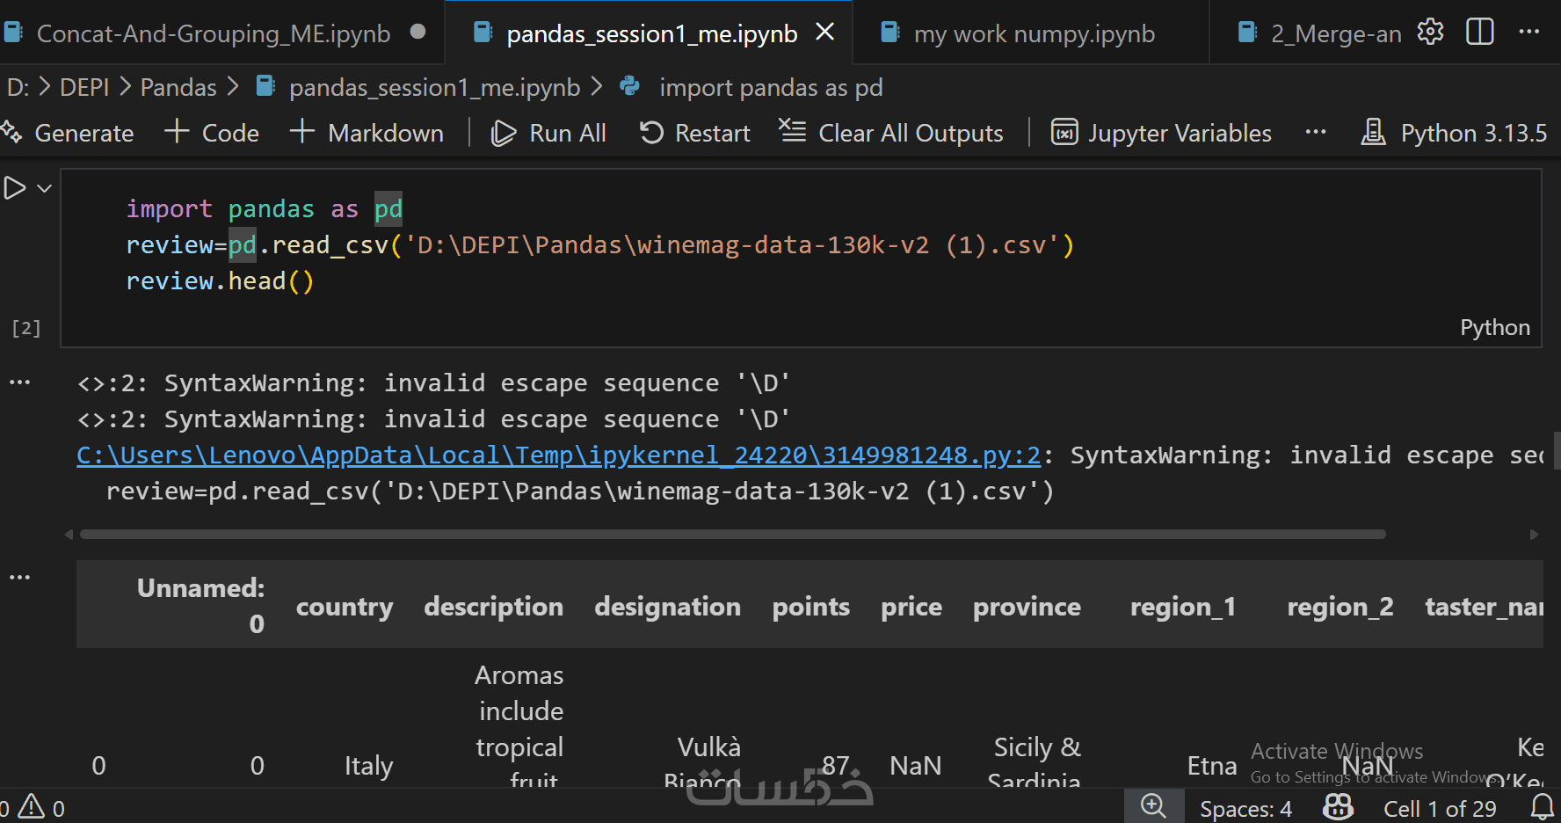Image resolution: width=1561 pixels, height=823 pixels.
Task: Generate a cell with AI
Action: coord(68,134)
